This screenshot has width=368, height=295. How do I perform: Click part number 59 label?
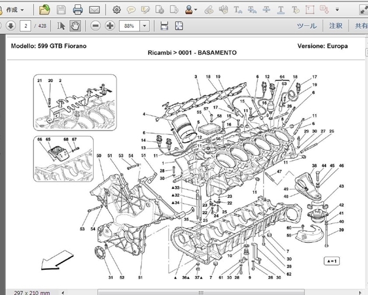click(289, 235)
